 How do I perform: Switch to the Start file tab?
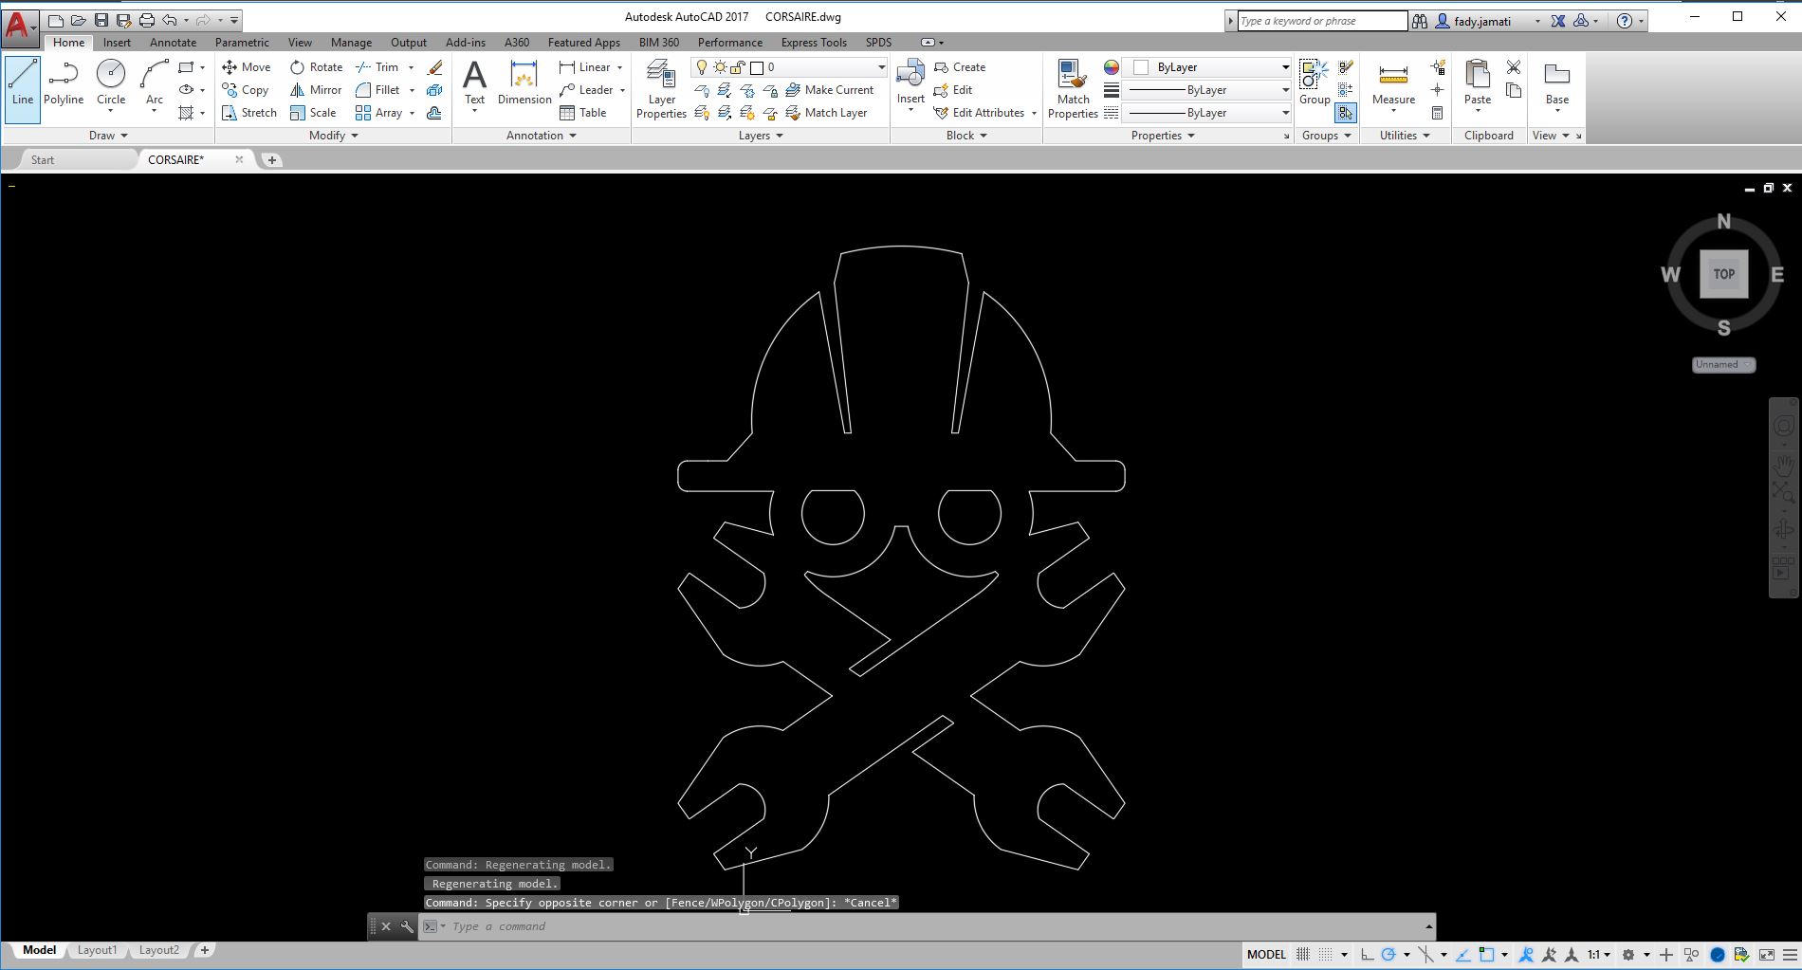click(x=43, y=160)
